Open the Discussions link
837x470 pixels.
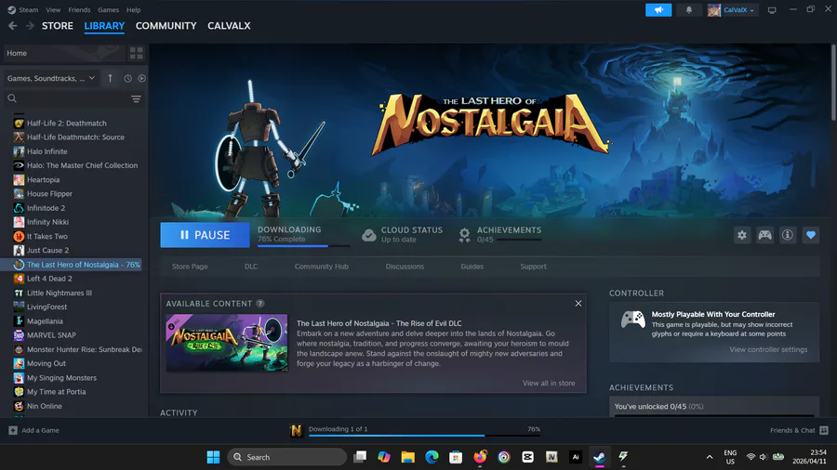pyautogui.click(x=405, y=267)
